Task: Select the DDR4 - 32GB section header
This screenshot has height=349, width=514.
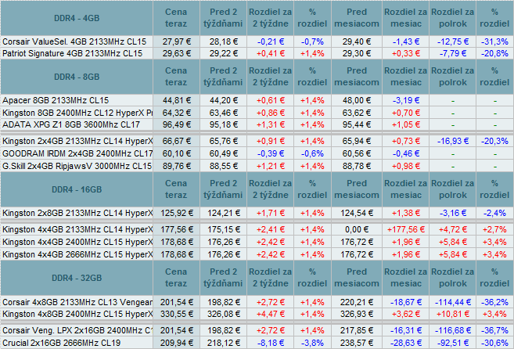Action: [x=77, y=278]
